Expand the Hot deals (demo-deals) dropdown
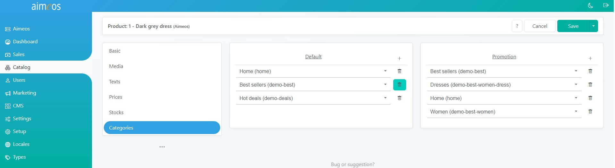 pyautogui.click(x=313, y=98)
